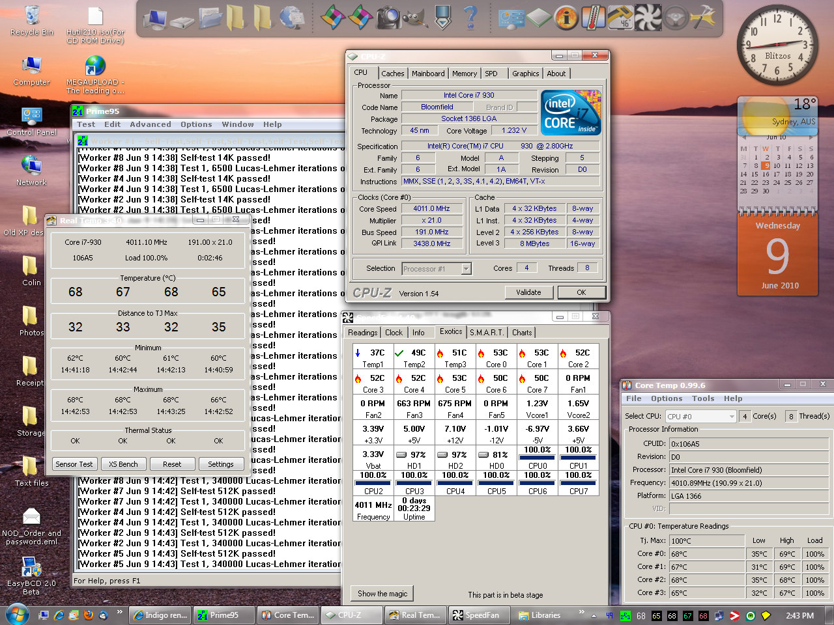Open the documents folder icon in the dock
This screenshot has width=834, height=625.
coord(210,18)
